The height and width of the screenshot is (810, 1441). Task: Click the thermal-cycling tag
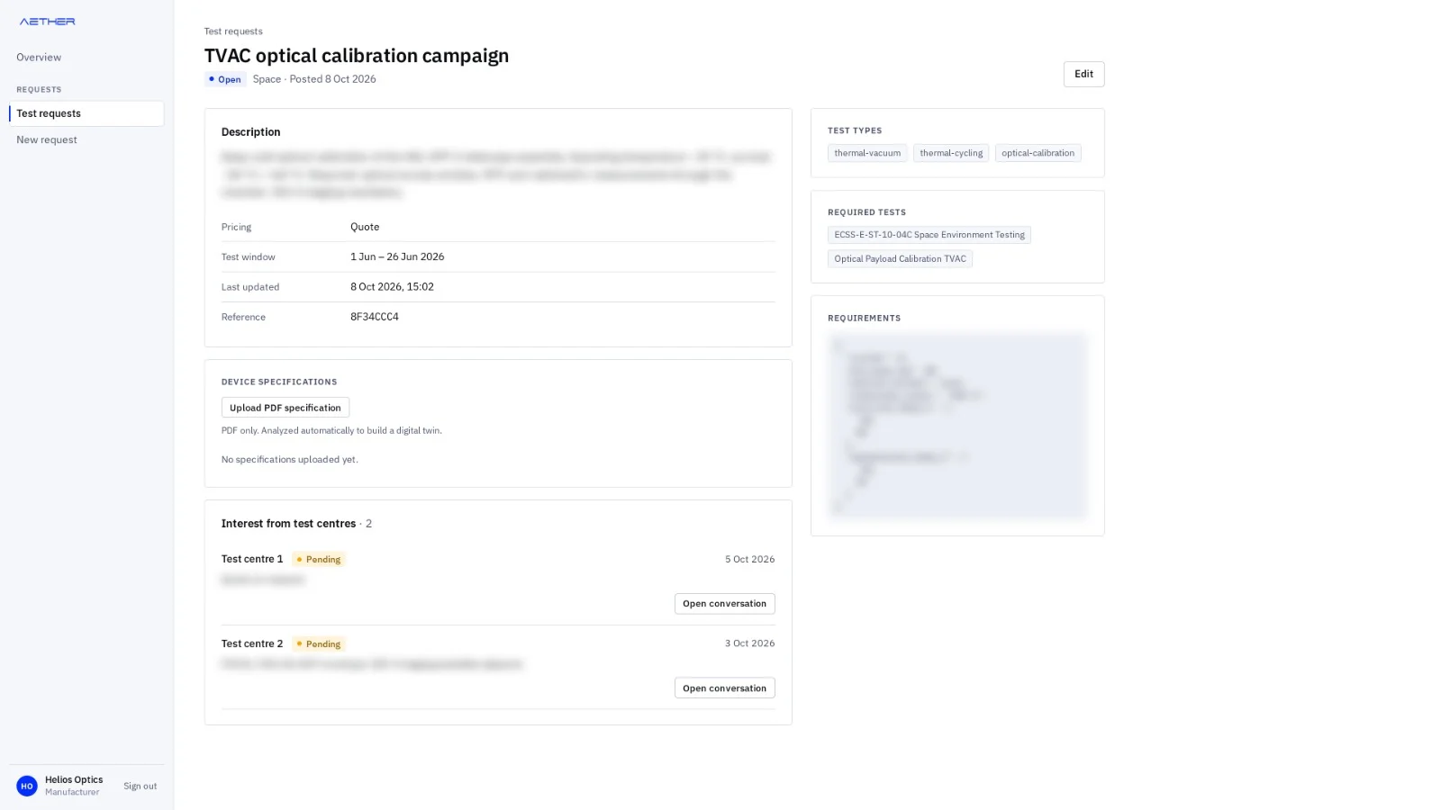pyautogui.click(x=951, y=153)
